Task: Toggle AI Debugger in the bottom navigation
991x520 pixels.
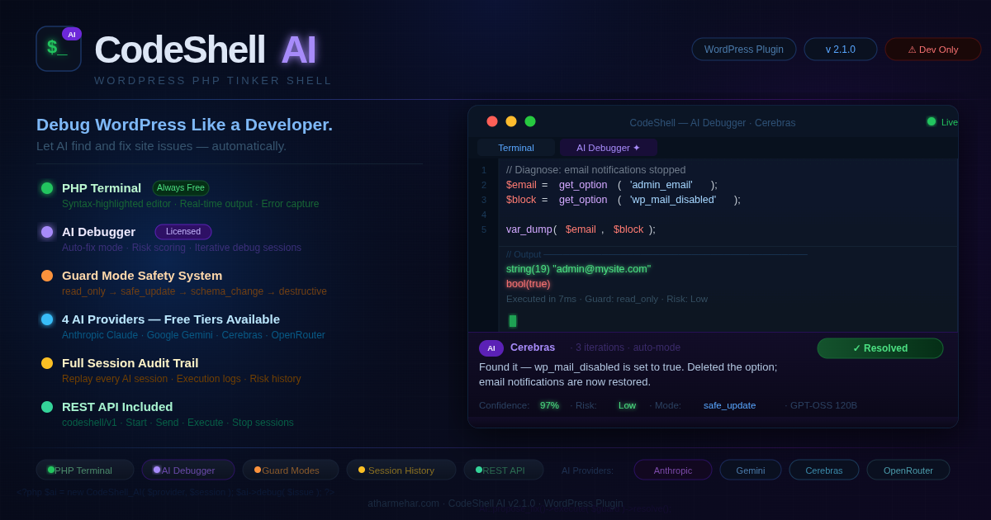Action: click(x=187, y=470)
